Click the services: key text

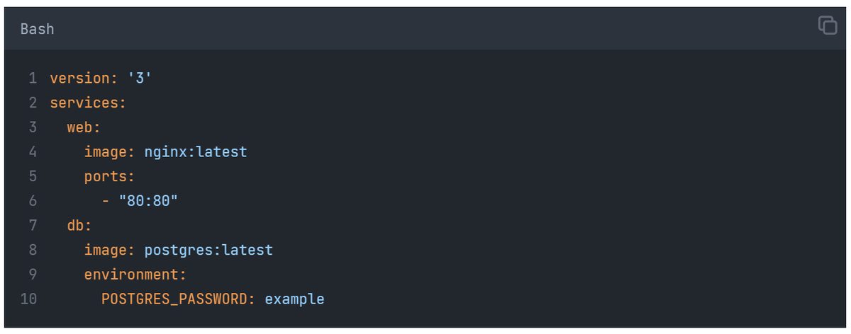[88, 103]
